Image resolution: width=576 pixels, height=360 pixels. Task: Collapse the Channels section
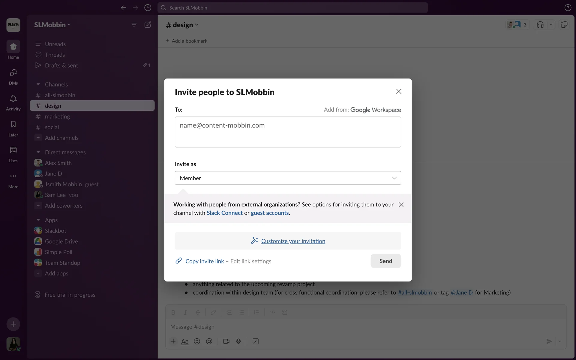tap(38, 85)
